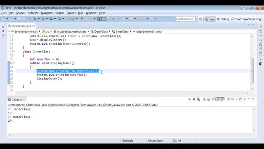The image size is (264, 149).
Task: Close the OuterClass.java tab
Action: 33,26
